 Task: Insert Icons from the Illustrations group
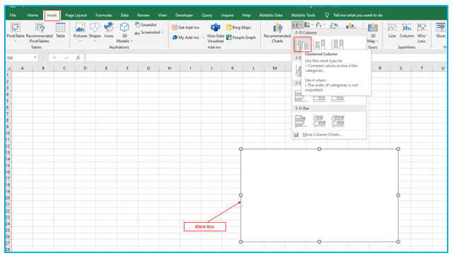[109, 30]
